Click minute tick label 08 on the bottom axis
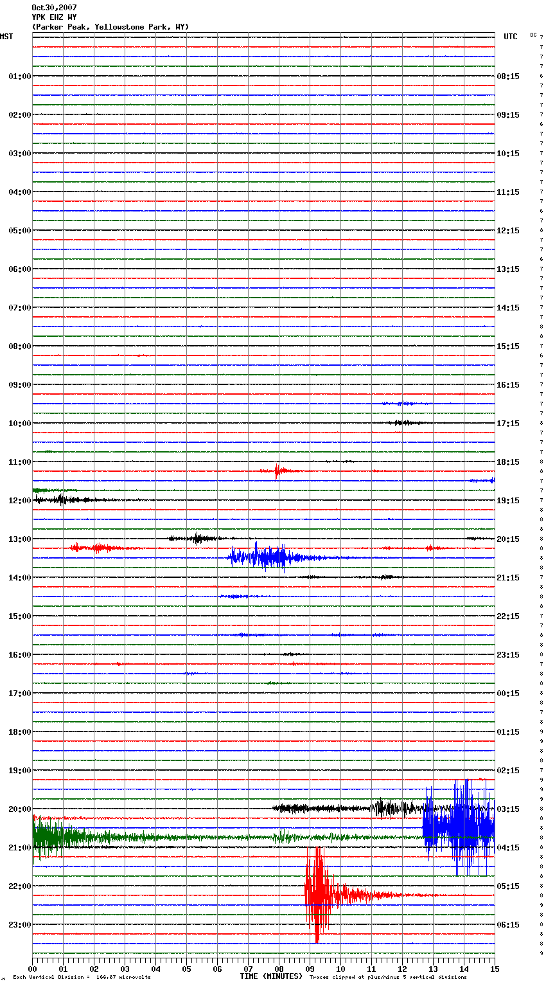This screenshot has width=546, height=986. tap(279, 969)
